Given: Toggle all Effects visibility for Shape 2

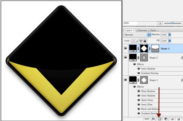Looking at the screenshot, I should tap(135, 64).
